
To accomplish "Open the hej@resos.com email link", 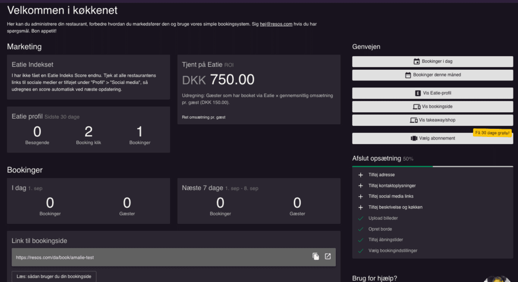I will tap(276, 24).
